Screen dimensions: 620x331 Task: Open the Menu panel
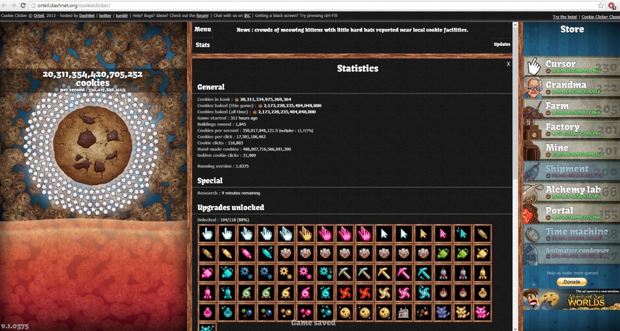click(x=203, y=29)
